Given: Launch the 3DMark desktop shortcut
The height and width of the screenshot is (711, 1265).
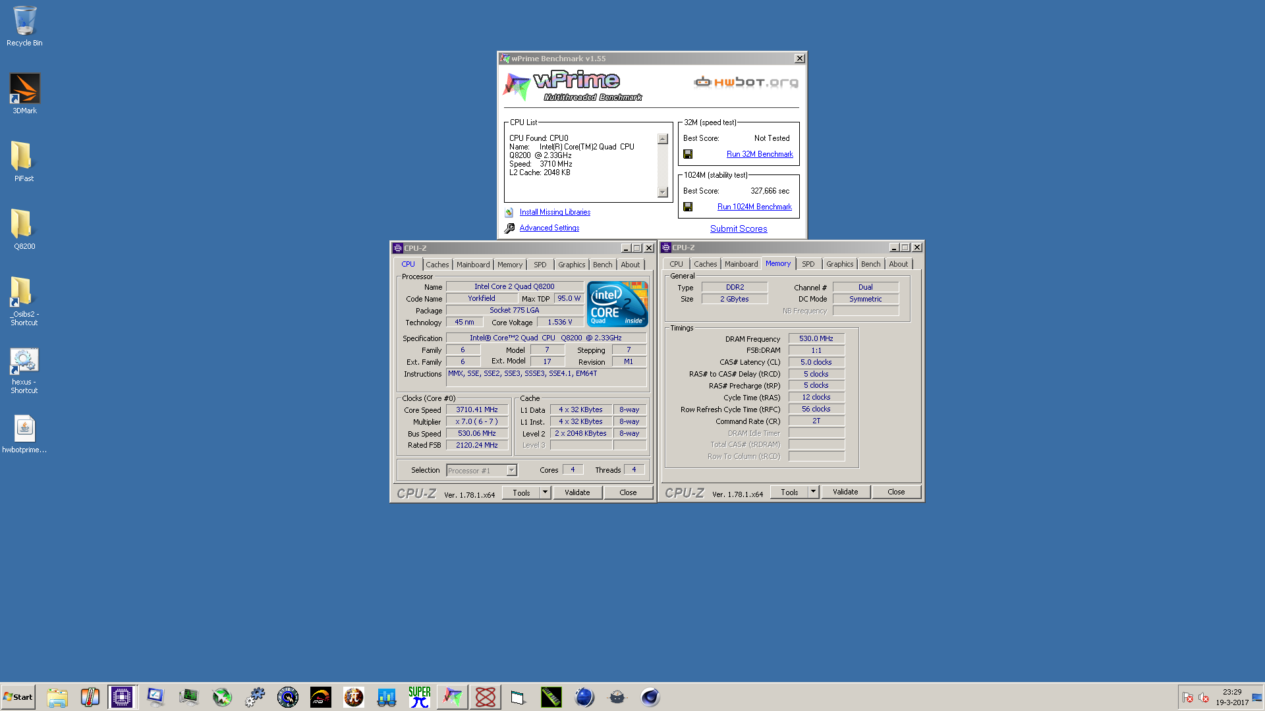Looking at the screenshot, I should click(x=24, y=93).
